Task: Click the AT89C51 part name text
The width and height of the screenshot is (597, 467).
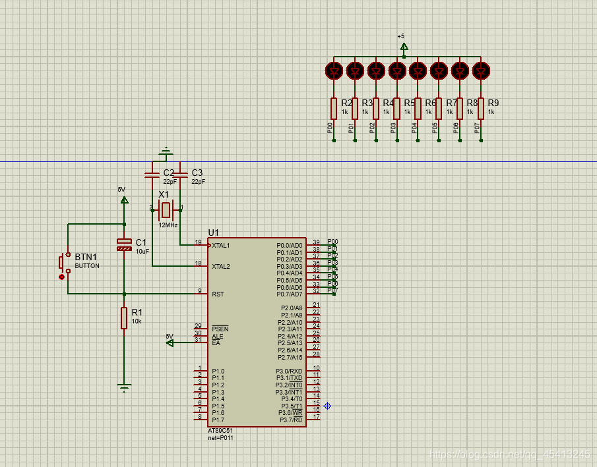Action: pyautogui.click(x=220, y=431)
